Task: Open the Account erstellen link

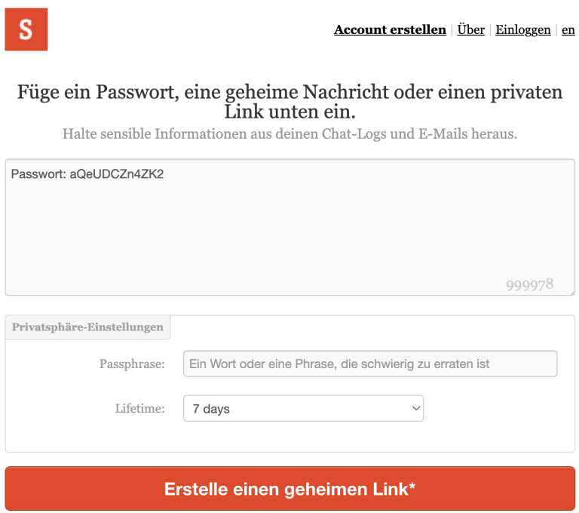Action: pos(390,30)
